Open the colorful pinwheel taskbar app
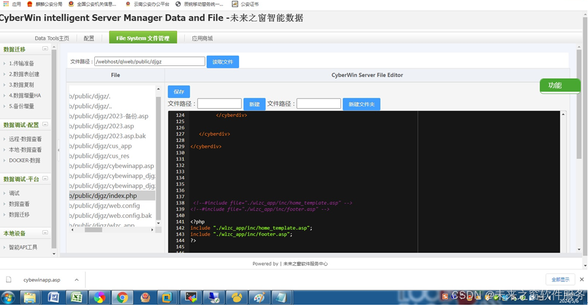 coord(99,298)
